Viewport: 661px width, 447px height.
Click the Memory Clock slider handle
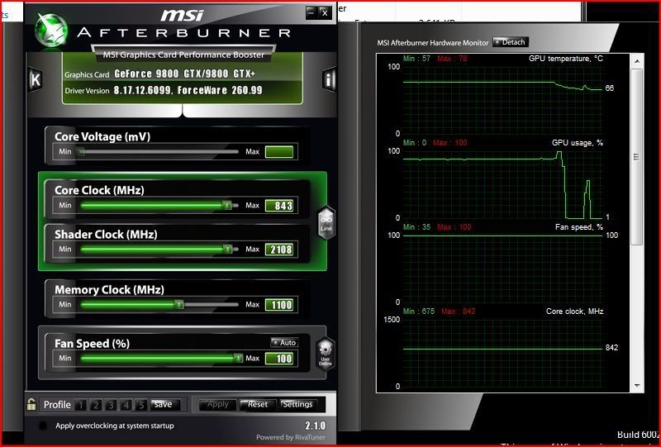tap(179, 304)
